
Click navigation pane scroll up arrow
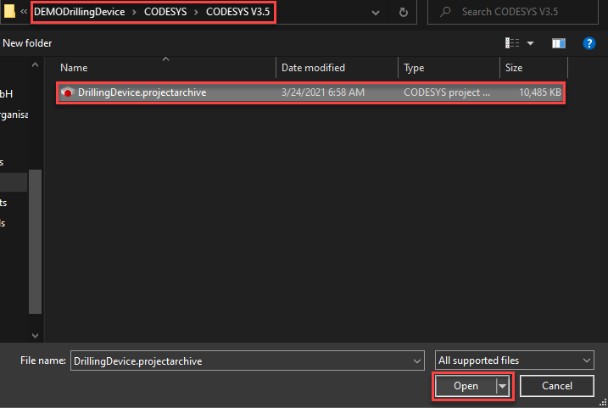[x=35, y=65]
